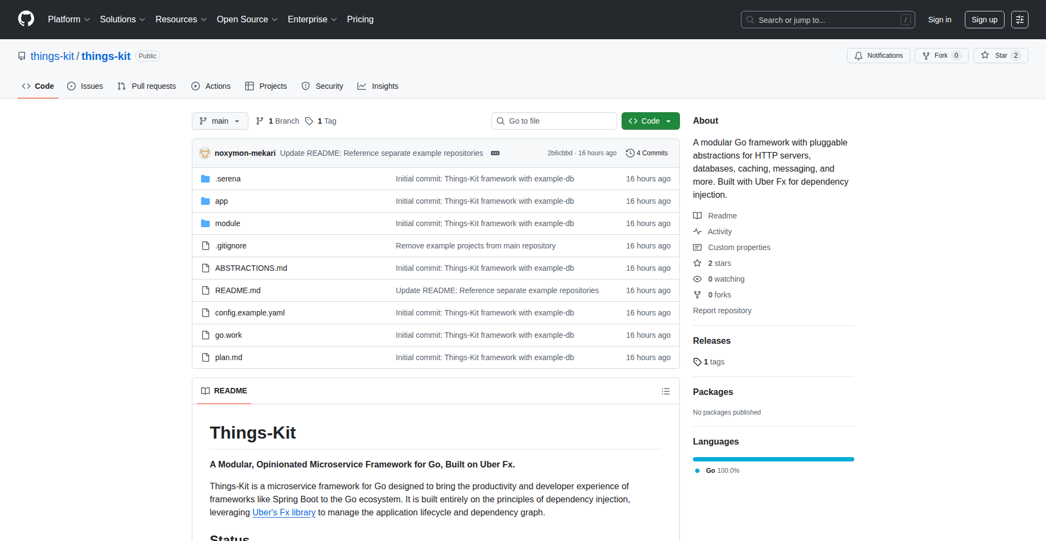This screenshot has height=541, width=1046.
Task: Go to the Insights tab
Action: tap(378, 86)
